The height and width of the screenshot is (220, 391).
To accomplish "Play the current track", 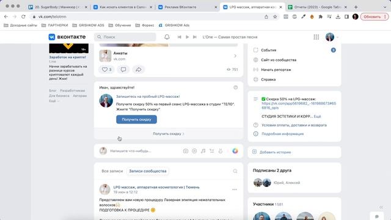I will pos(187,37).
